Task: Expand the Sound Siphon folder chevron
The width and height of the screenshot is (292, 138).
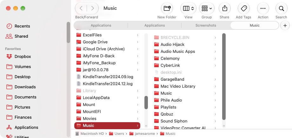Action: (215, 121)
